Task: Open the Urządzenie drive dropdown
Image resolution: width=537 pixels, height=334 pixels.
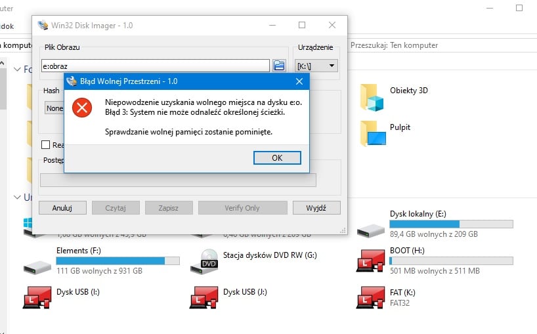Action: [x=316, y=66]
